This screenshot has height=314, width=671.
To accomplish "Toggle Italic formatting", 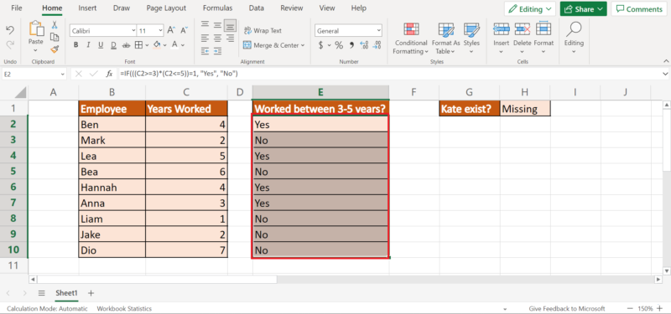I will (x=88, y=45).
